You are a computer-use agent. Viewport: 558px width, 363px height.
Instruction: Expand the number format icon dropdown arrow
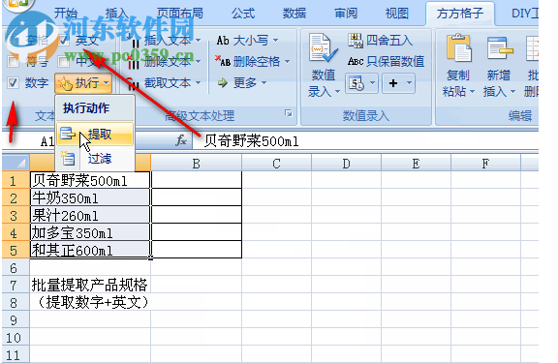tap(373, 83)
